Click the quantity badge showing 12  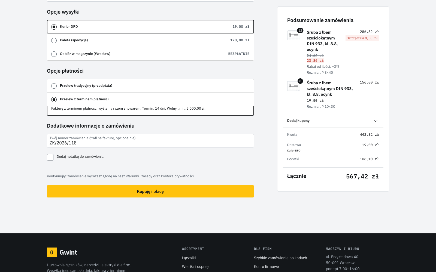click(x=300, y=30)
